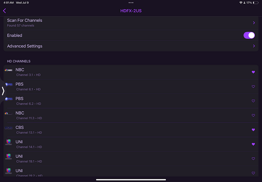Tap the NBC logo for Channel 11.3

(8, 113)
